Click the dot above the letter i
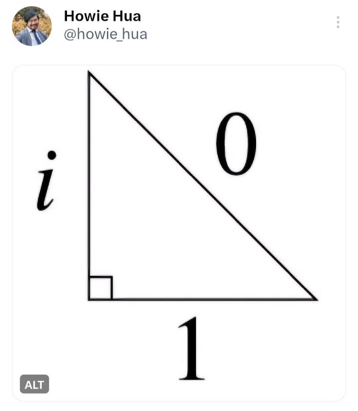This screenshot has height=411, width=358. click(x=52, y=155)
